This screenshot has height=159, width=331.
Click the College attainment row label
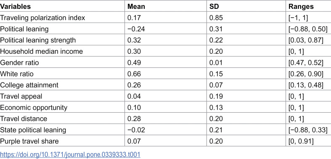coord(29,85)
